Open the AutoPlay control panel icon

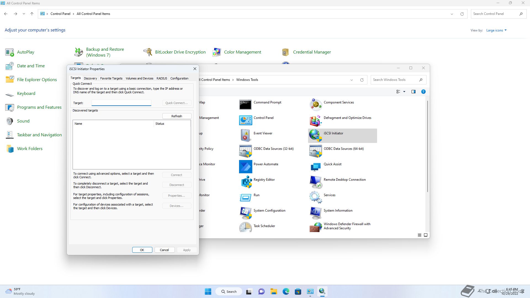[x=10, y=52]
